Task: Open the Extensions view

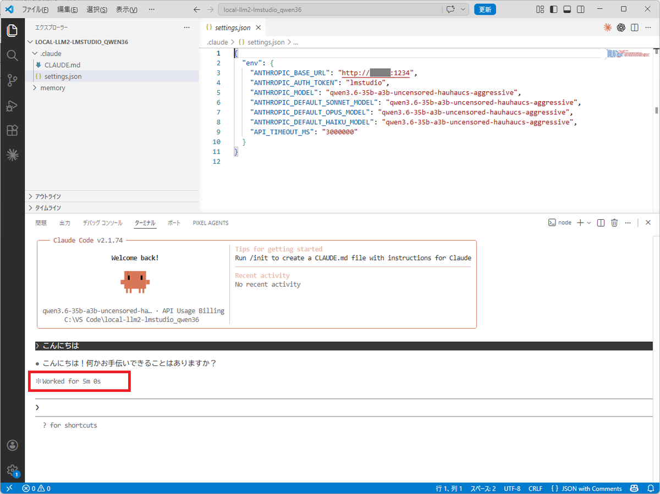Action: click(x=12, y=130)
